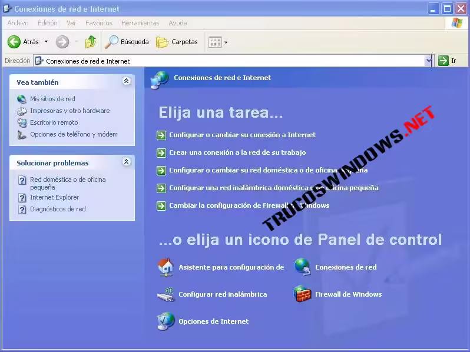
Task: Open the Conexiones de red globe icon
Action: click(302, 267)
